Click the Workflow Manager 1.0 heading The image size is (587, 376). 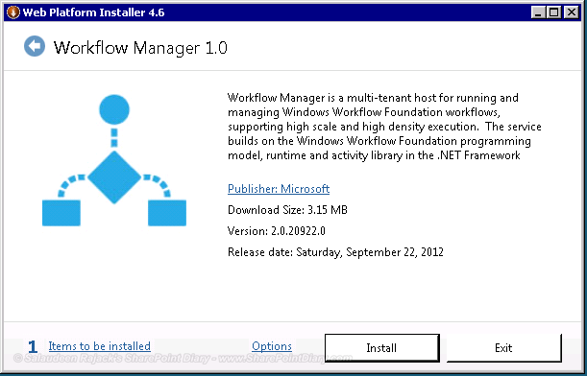click(140, 48)
